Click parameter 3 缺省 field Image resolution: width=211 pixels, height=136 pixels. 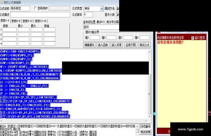click(x=49, y=39)
